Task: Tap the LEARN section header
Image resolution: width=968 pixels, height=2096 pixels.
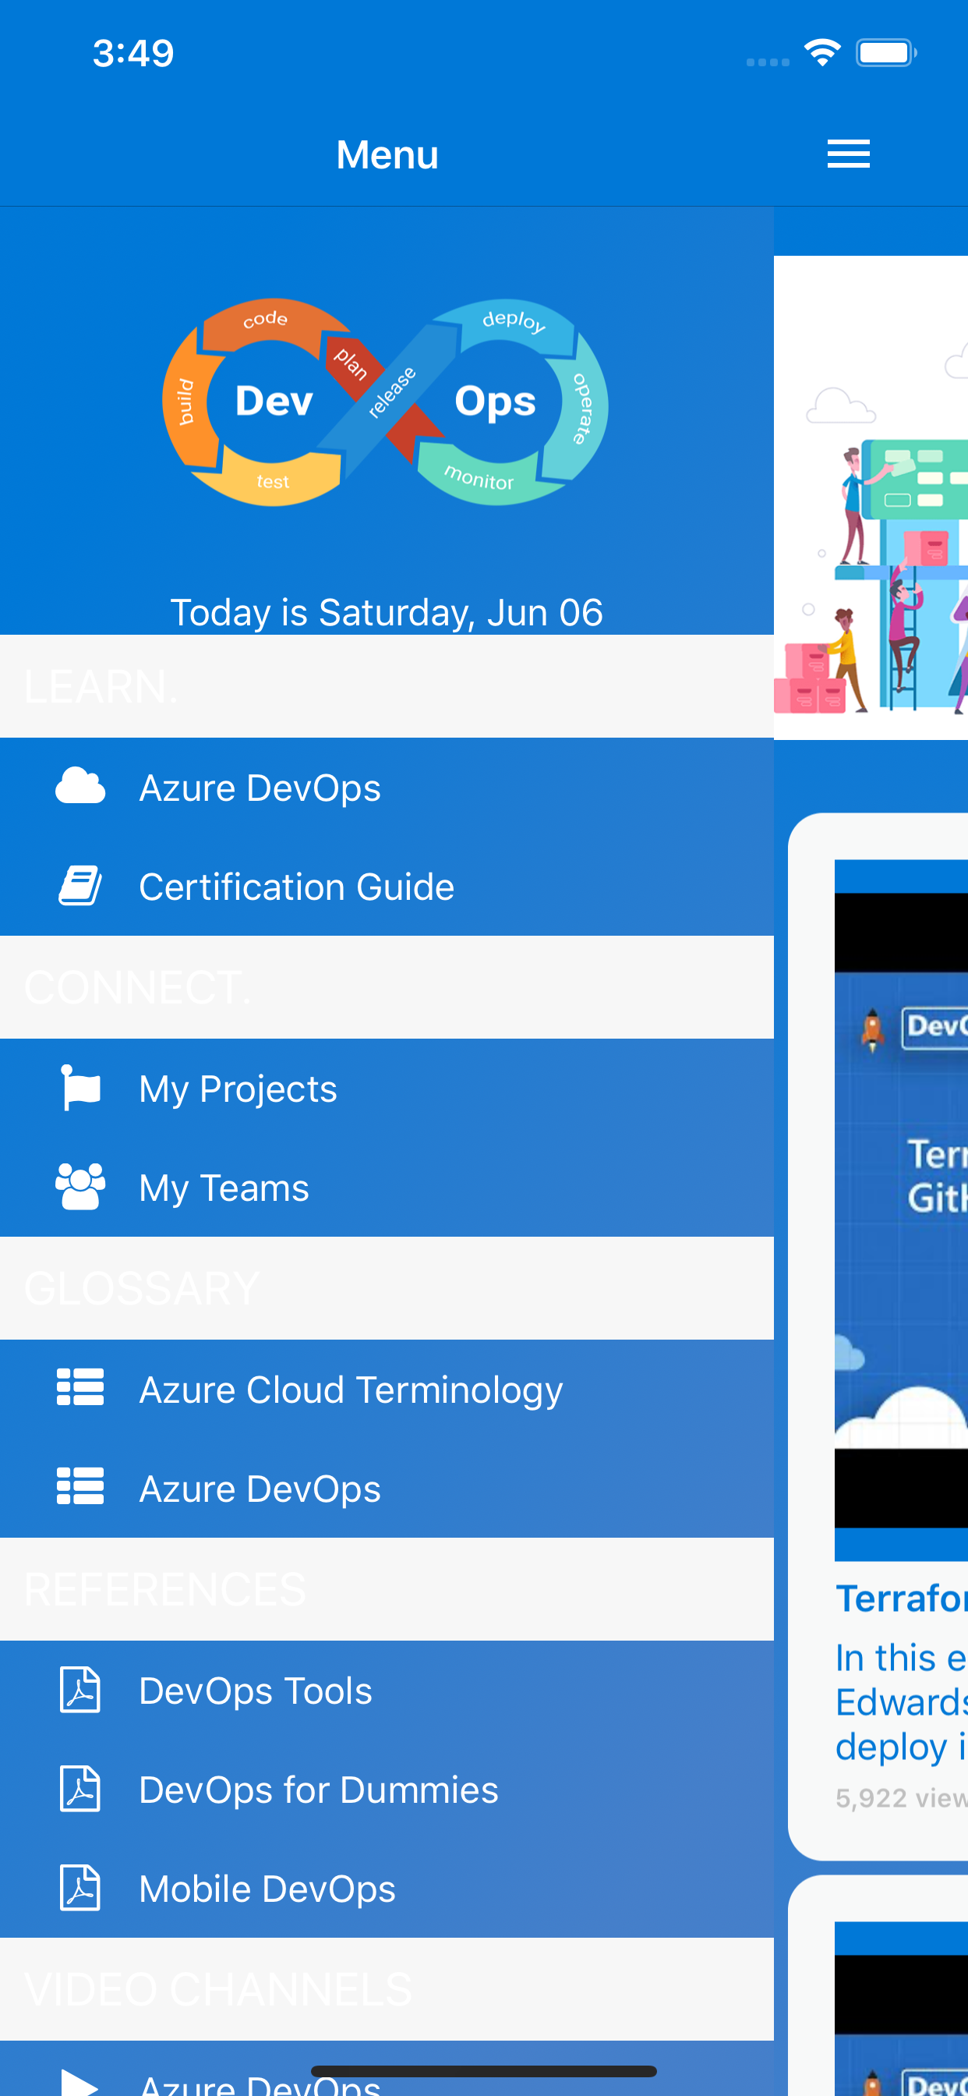Action: click(387, 687)
